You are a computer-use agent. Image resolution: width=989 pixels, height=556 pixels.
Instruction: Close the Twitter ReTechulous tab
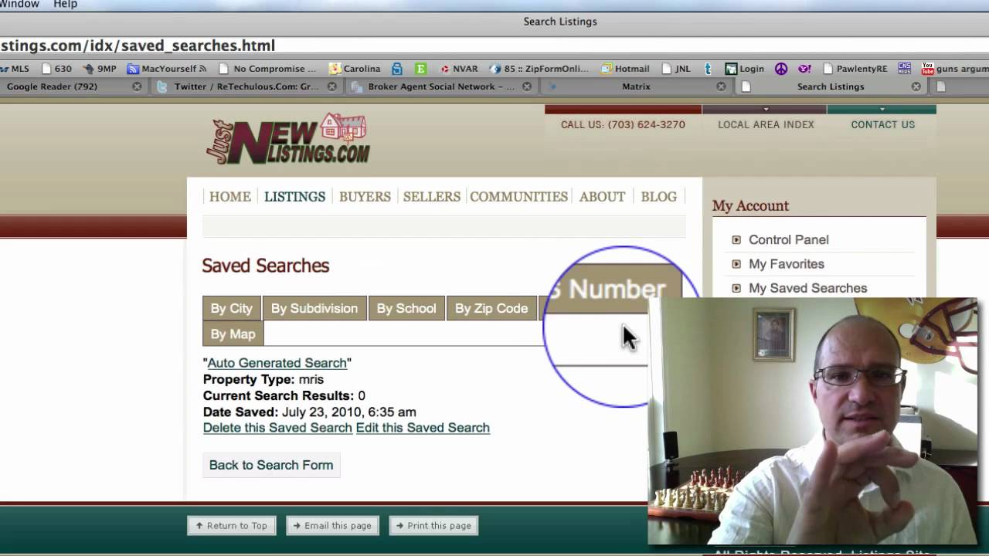pos(331,86)
